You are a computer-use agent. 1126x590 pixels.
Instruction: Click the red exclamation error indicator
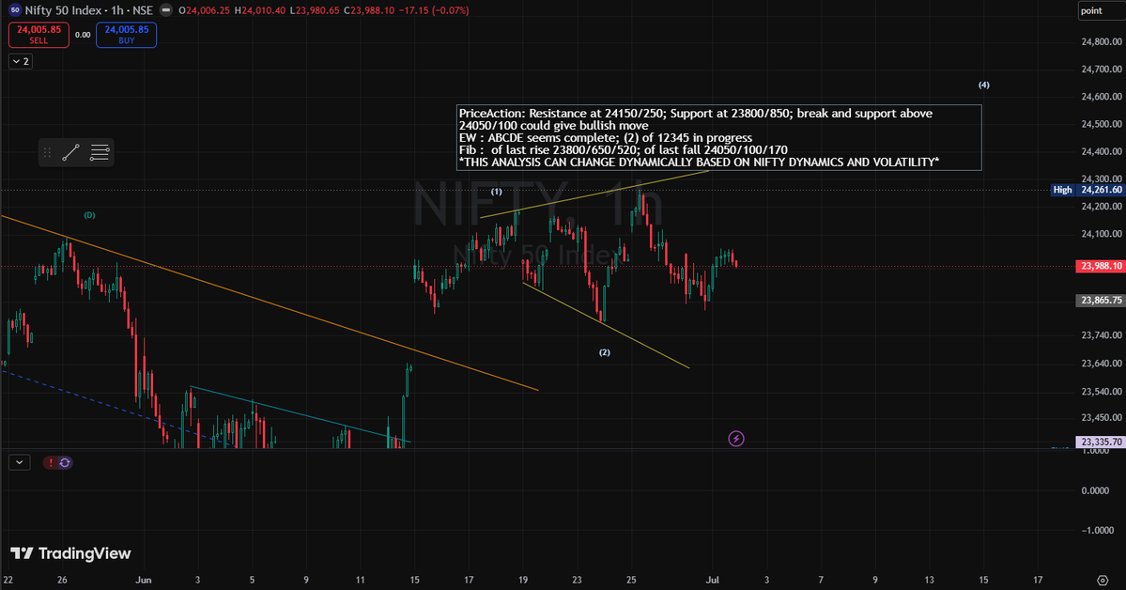pos(51,463)
